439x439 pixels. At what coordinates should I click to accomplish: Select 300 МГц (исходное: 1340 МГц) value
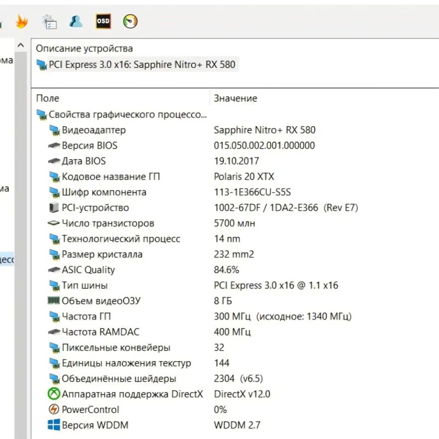[283, 317]
